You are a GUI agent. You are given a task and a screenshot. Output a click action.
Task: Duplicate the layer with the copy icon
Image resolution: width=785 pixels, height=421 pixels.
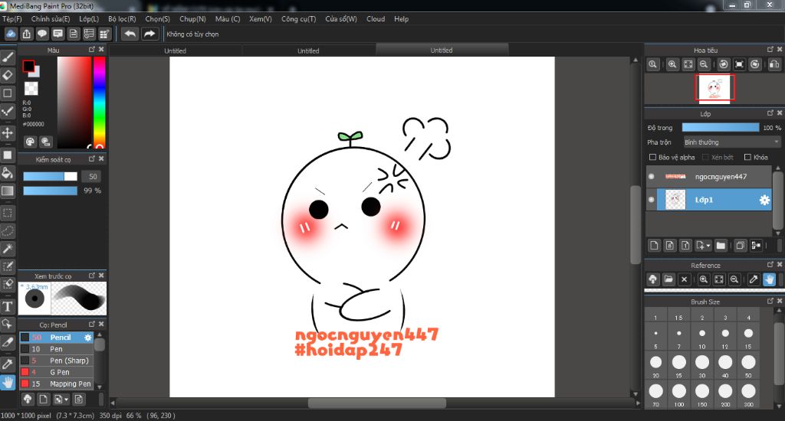coord(740,245)
